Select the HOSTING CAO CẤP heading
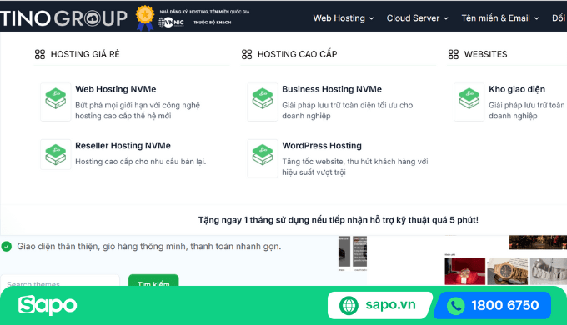567x325 pixels. point(297,54)
